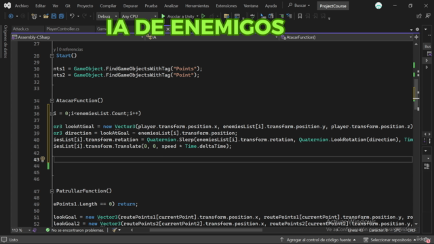Save the current file with the floppy icon
Screen dimensions: 434x244
pyautogui.click(x=54, y=16)
